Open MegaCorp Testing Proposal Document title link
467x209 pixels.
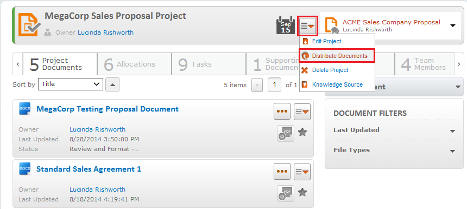[x=108, y=109]
